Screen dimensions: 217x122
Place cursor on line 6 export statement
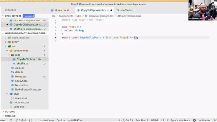click(x=100, y=38)
